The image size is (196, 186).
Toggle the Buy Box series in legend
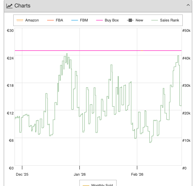pos(108,20)
